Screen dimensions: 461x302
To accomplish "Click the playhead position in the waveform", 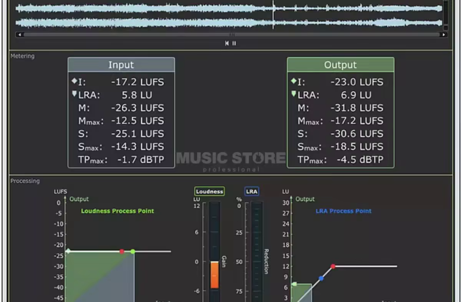I will click(x=273, y=15).
